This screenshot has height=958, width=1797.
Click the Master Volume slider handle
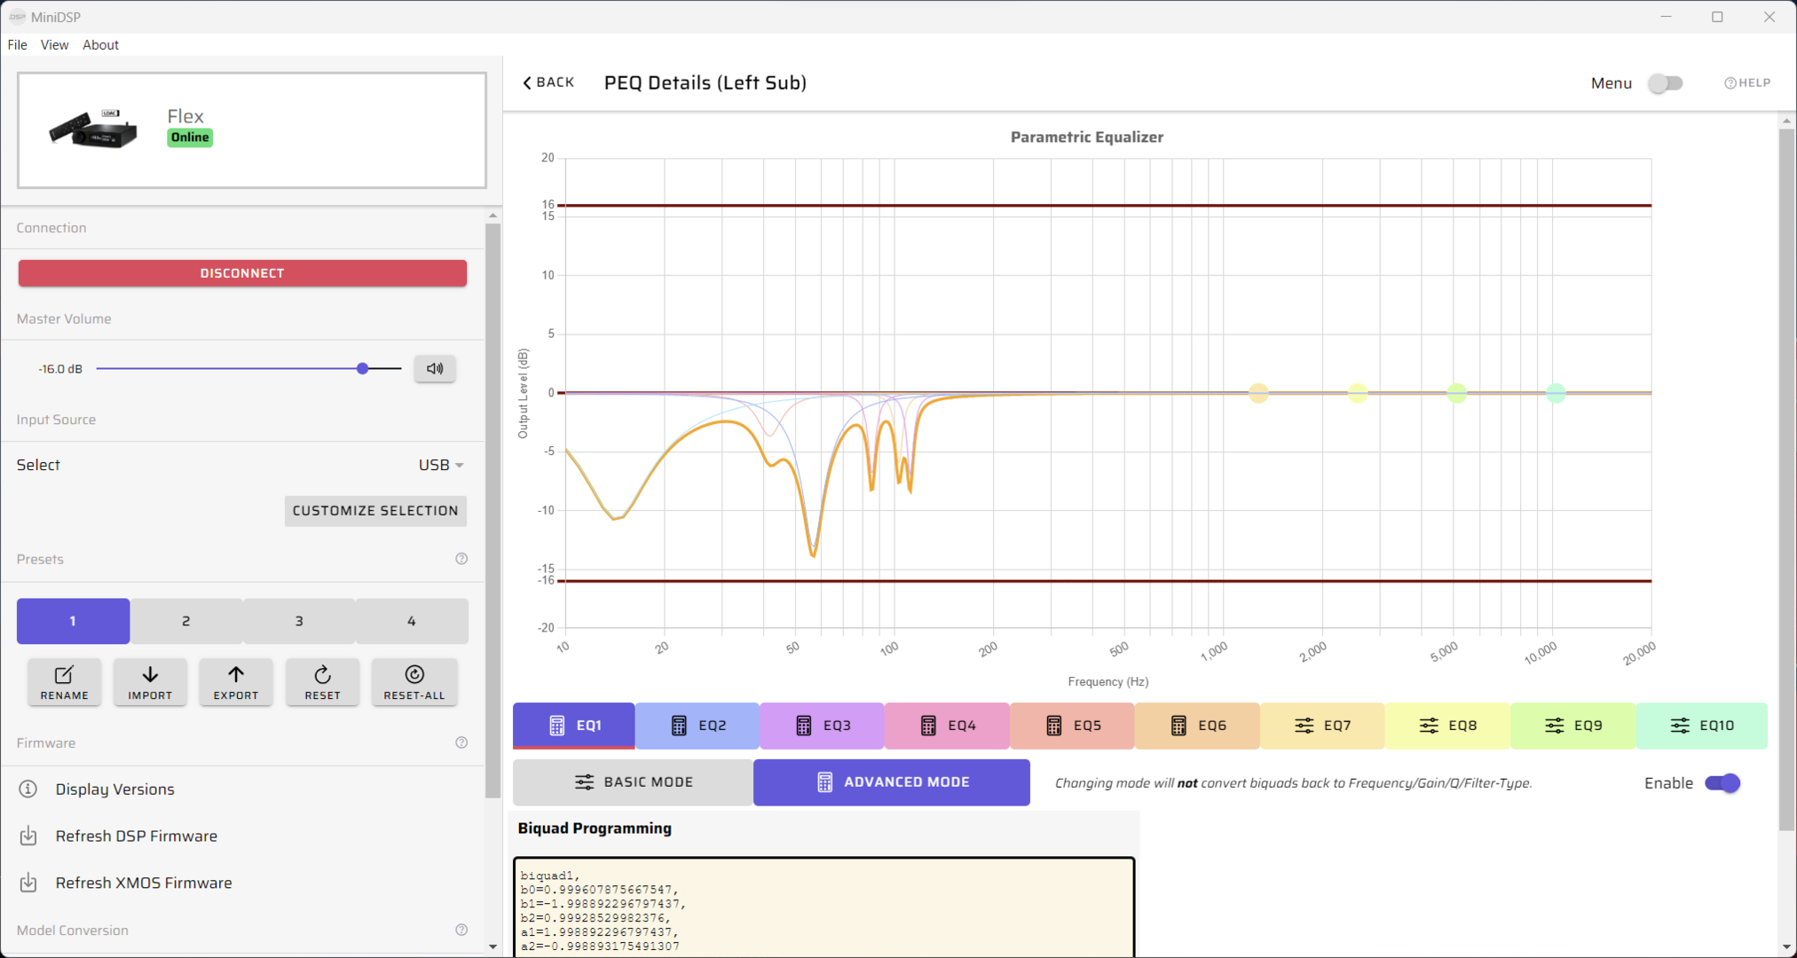coord(362,368)
